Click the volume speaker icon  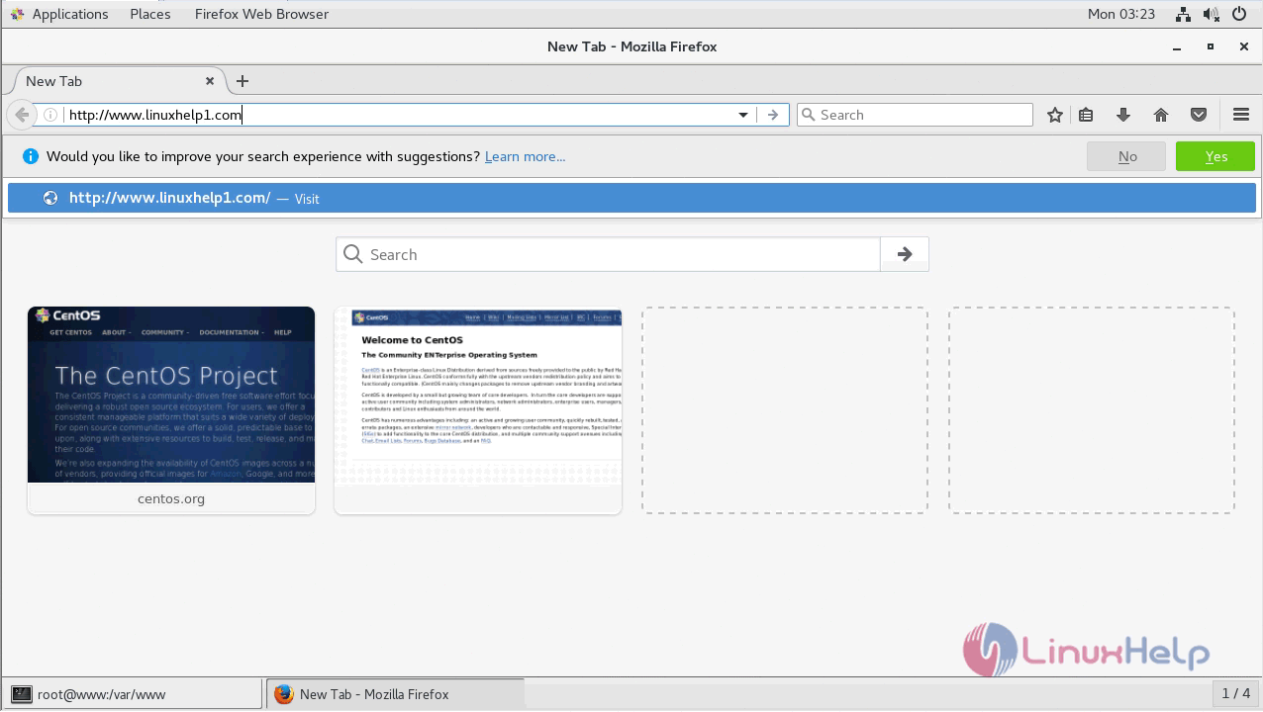pos(1211,14)
